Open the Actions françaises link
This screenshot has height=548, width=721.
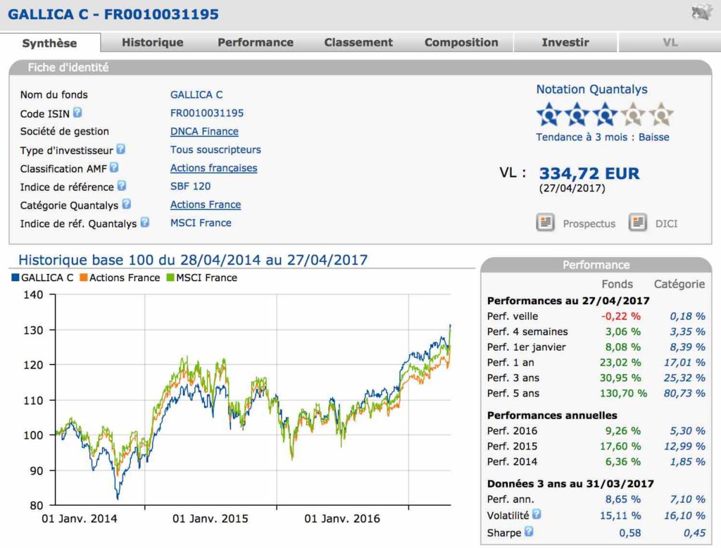tap(213, 168)
